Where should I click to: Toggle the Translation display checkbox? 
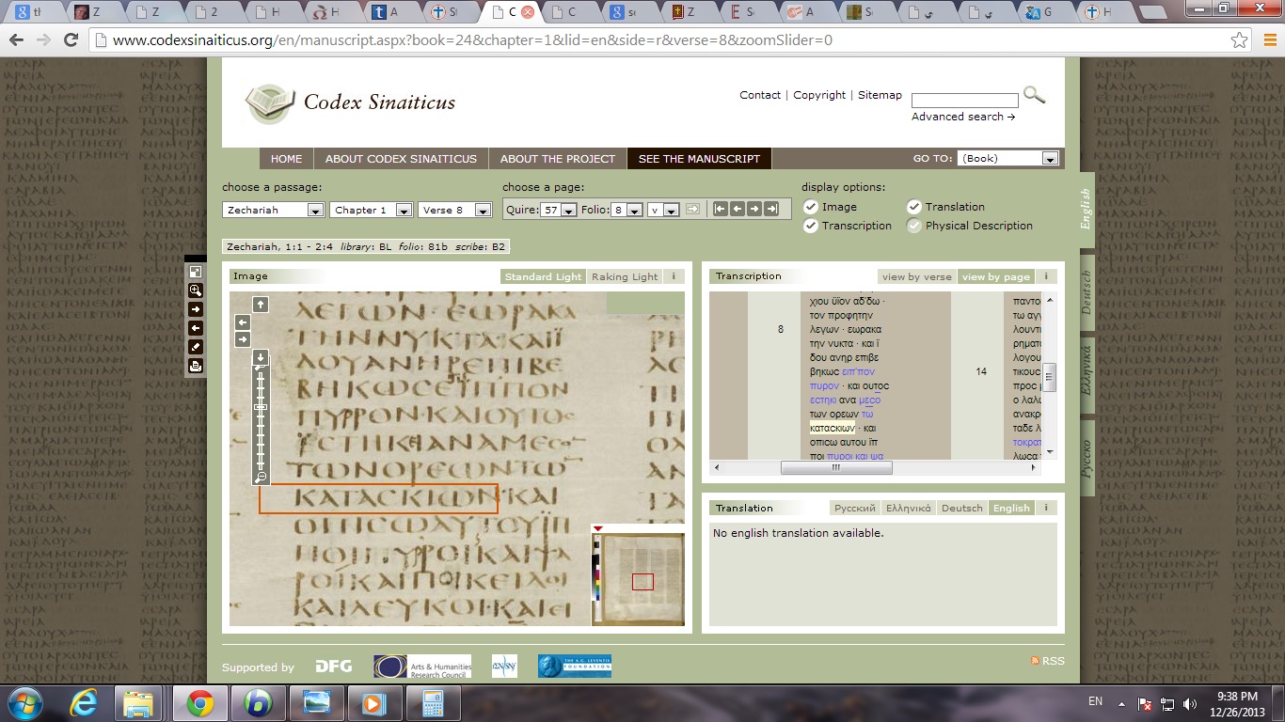913,207
